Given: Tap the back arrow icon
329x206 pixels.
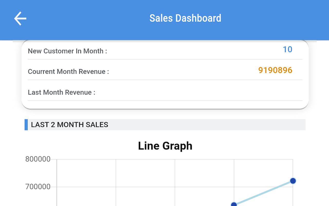Looking at the screenshot, I should click(x=20, y=18).
